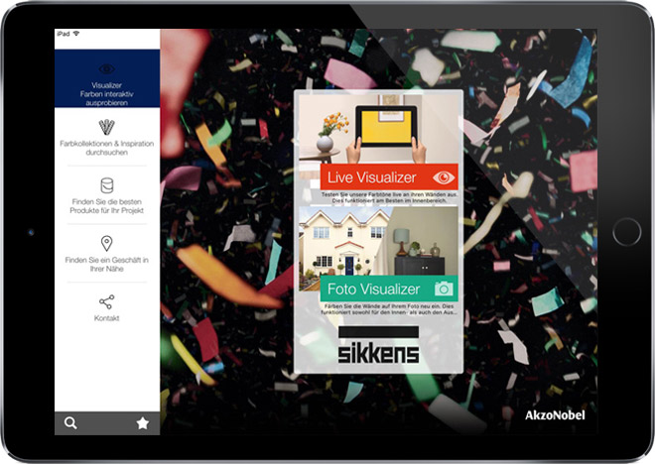
Task: Click the AkzoNobel logo
Action: pos(554,414)
